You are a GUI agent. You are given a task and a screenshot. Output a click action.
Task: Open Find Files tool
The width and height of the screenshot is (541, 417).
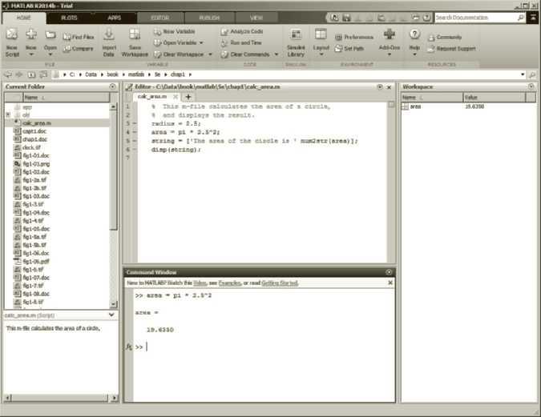[x=79, y=37]
